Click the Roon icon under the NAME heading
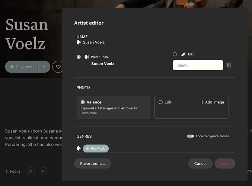252x186 pixels. (79, 42)
